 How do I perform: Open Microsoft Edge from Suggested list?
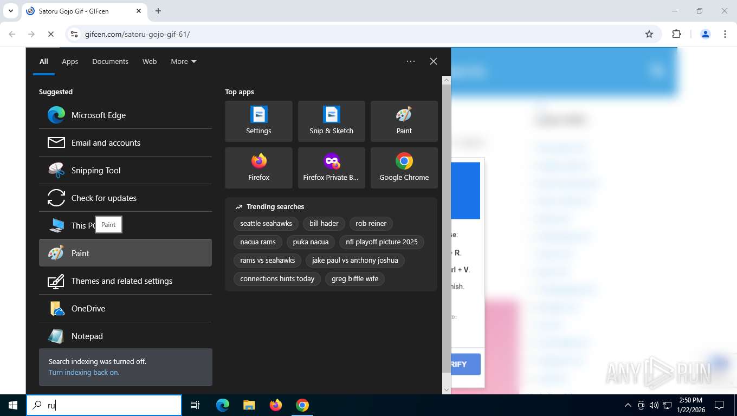(125, 115)
